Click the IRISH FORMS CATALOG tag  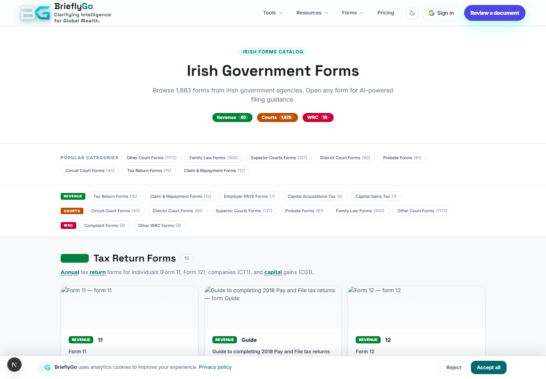(273, 52)
